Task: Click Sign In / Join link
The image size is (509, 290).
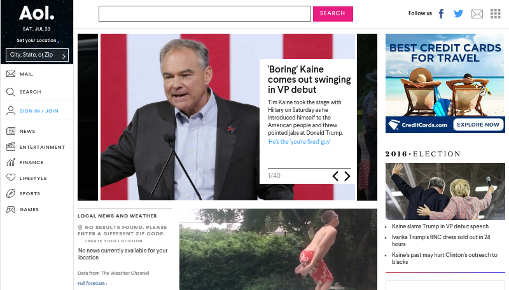Action: tap(39, 111)
